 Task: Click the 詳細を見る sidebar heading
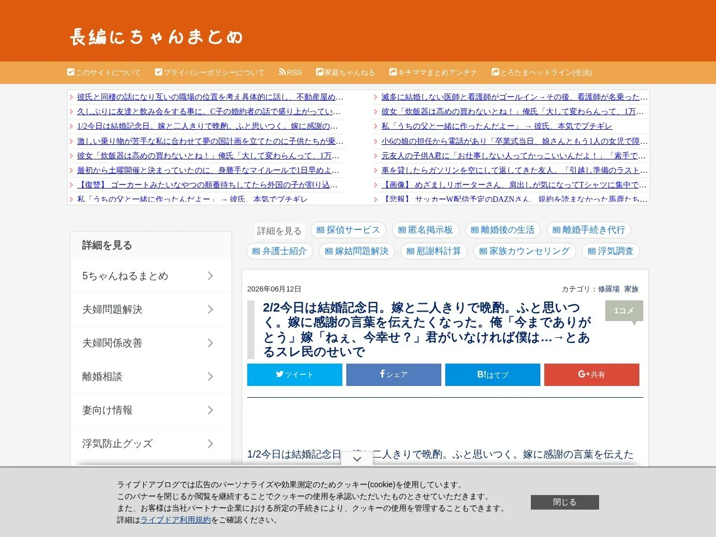107,245
